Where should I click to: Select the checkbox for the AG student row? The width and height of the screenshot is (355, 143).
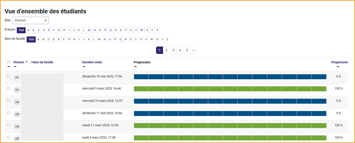[x=8, y=125]
